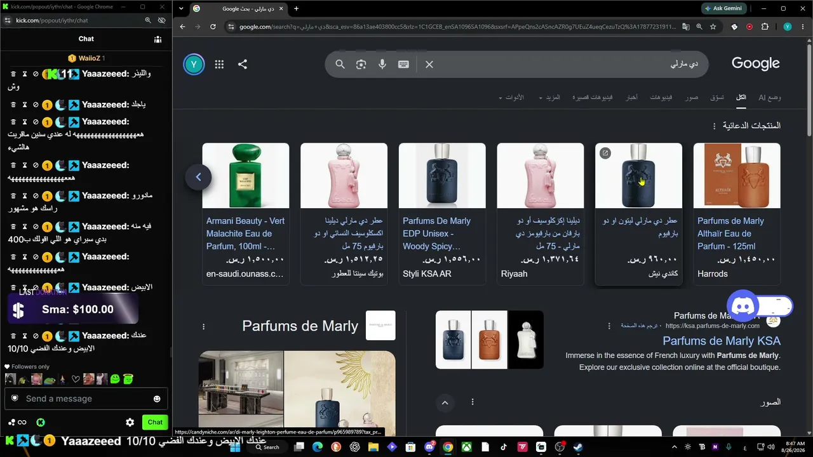Open the emoji picker in Kick chat
The height and width of the screenshot is (457, 813).
point(157,399)
